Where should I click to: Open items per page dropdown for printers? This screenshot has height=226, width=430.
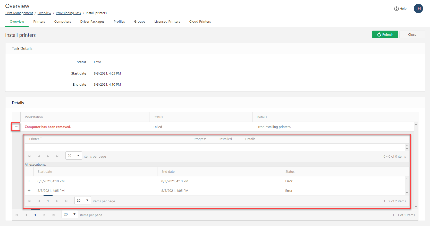point(74,156)
